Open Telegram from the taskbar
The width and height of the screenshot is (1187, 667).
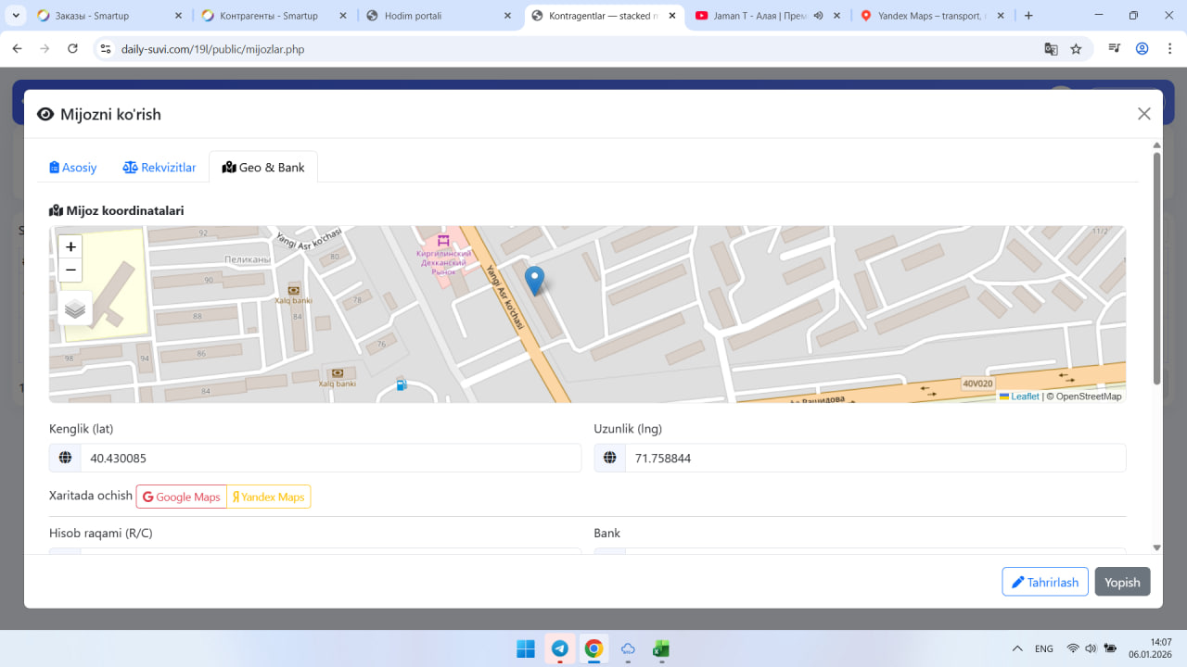pos(560,648)
